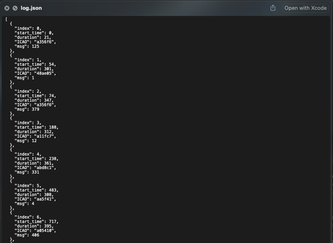Expand the preview to full screen
The height and width of the screenshot is (243, 333).
pos(15,8)
